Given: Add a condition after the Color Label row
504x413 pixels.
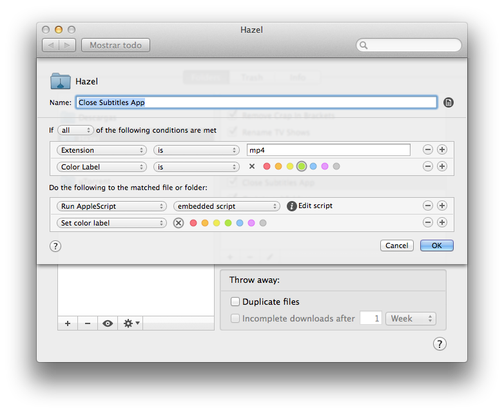Looking at the screenshot, I should [x=442, y=166].
